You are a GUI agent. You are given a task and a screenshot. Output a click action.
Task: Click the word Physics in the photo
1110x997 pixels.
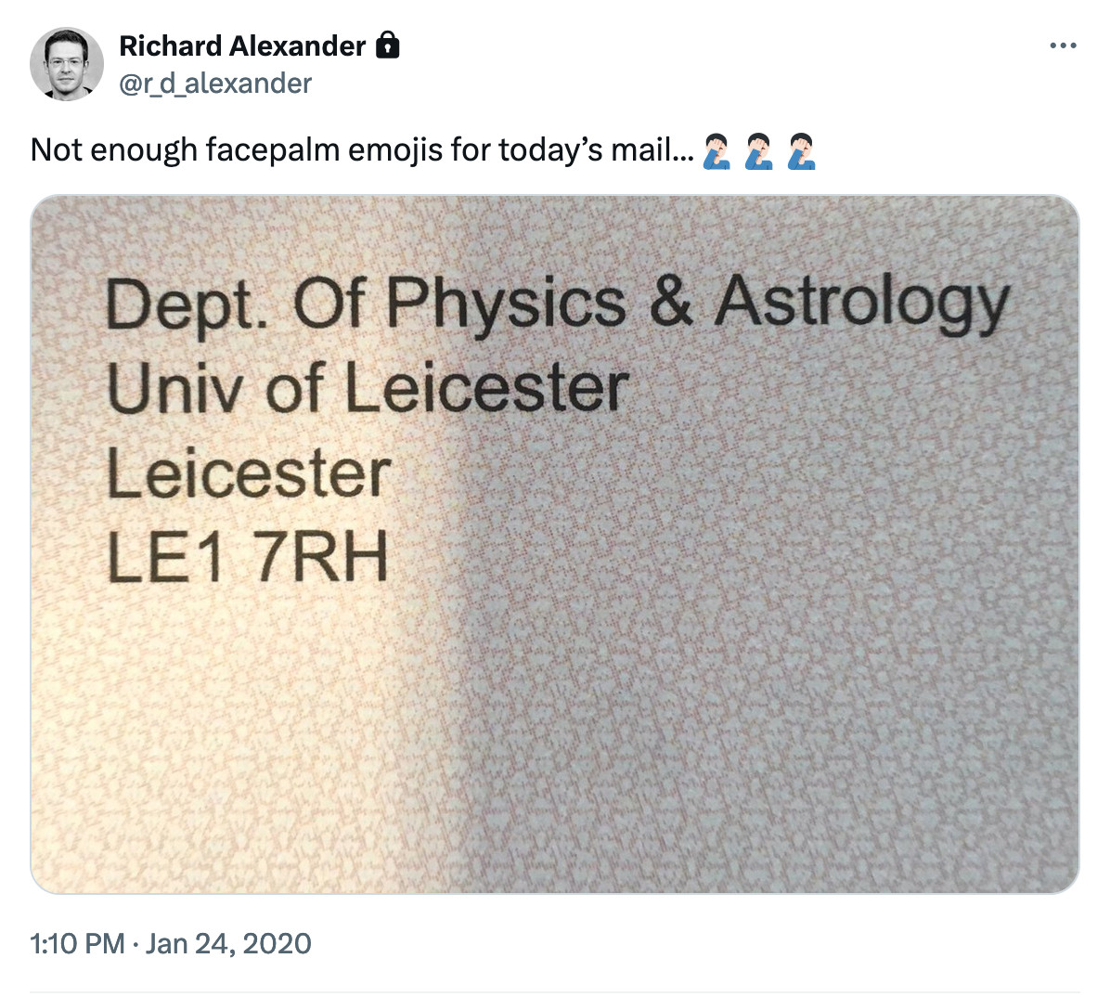pyautogui.click(x=506, y=304)
